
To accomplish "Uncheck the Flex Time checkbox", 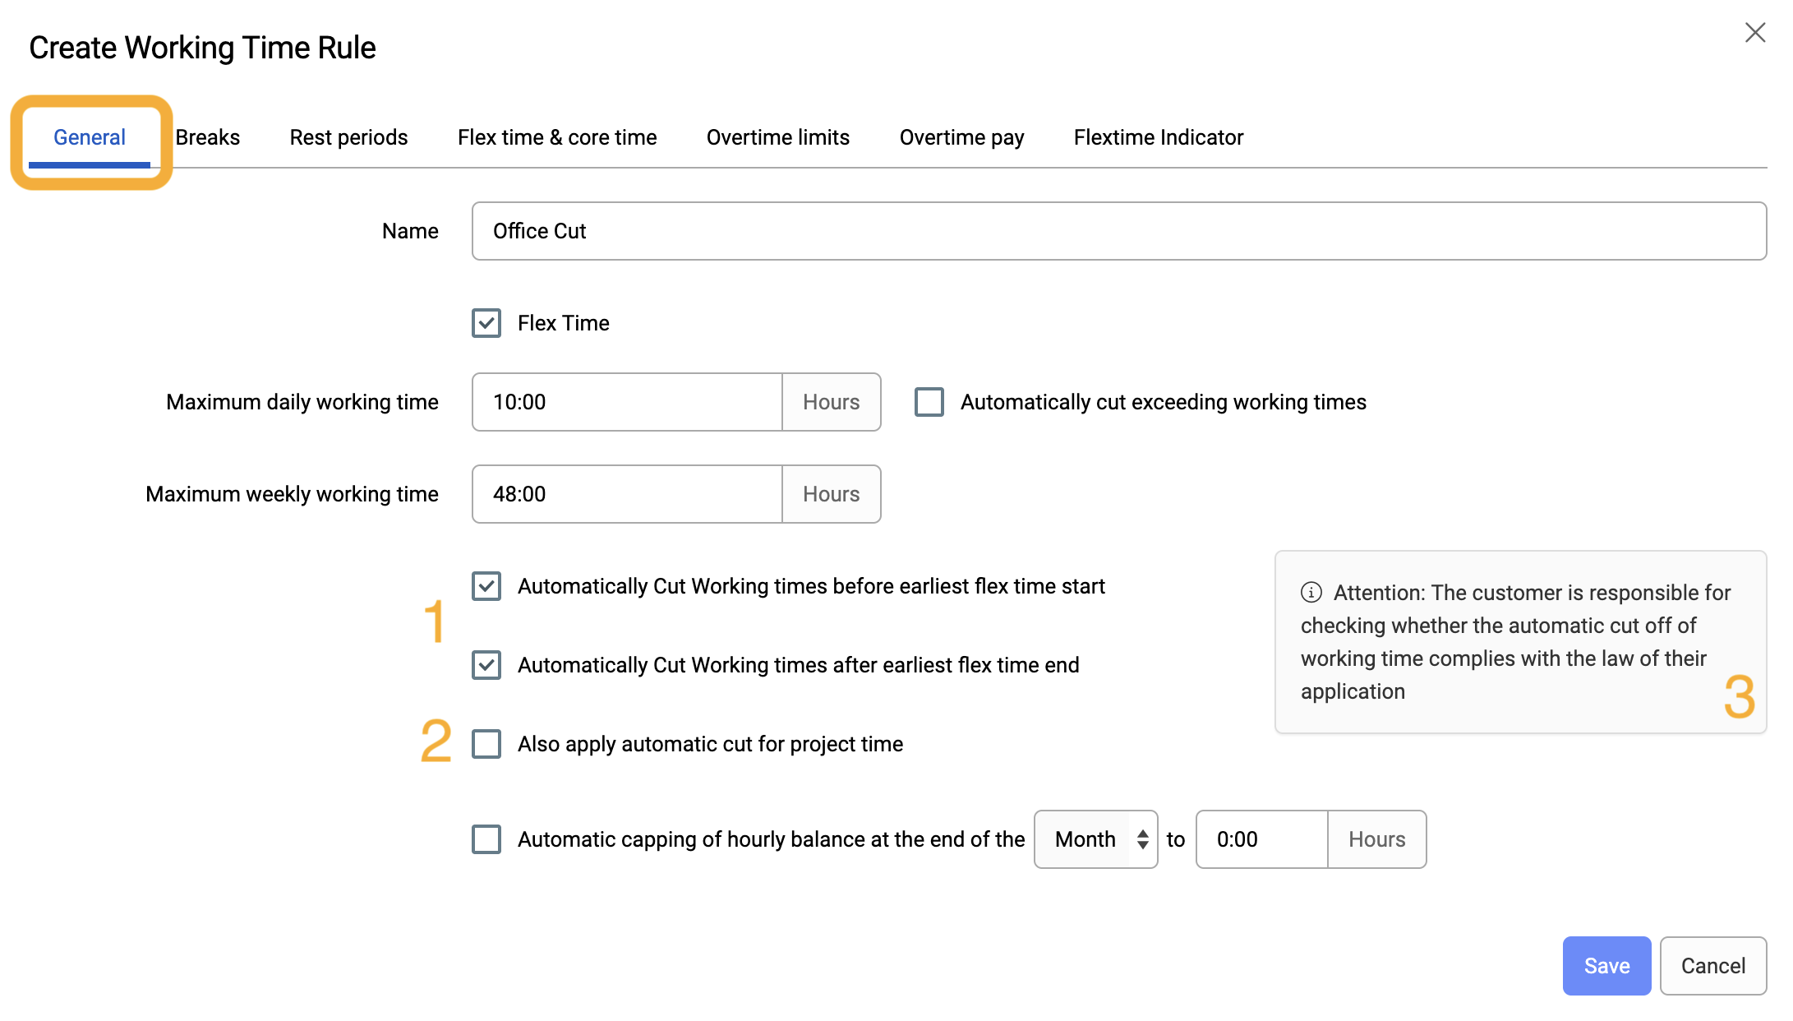I will pyautogui.click(x=486, y=323).
